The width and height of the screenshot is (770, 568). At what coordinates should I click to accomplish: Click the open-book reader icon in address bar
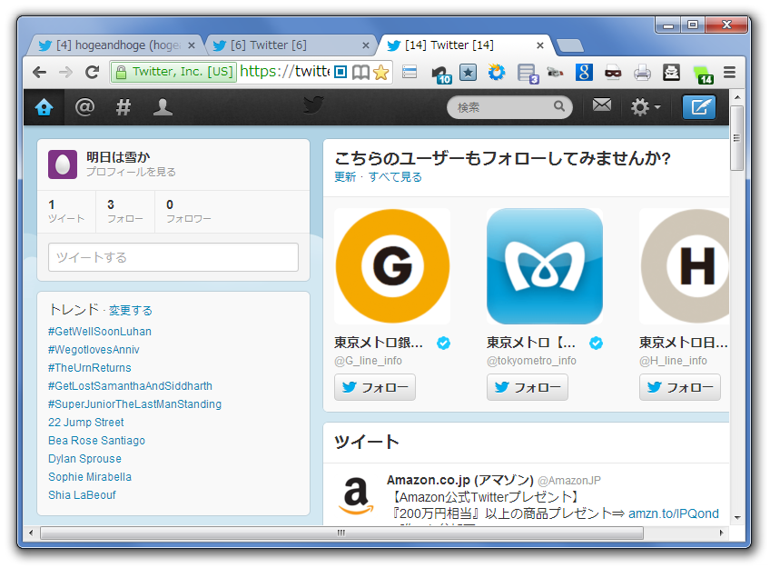(360, 73)
